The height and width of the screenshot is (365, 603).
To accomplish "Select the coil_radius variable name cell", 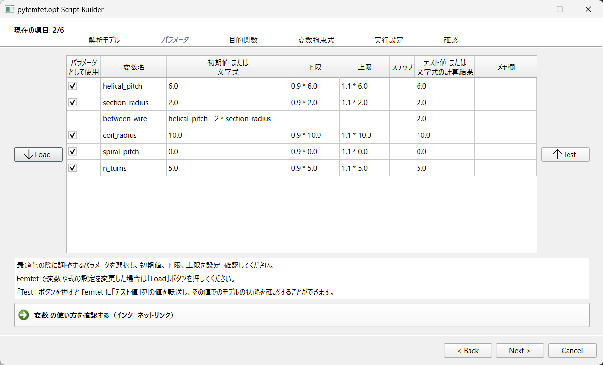I will pyautogui.click(x=134, y=135).
